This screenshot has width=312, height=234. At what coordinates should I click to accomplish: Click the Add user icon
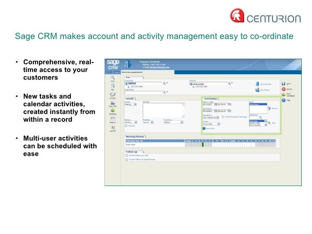coord(269,123)
